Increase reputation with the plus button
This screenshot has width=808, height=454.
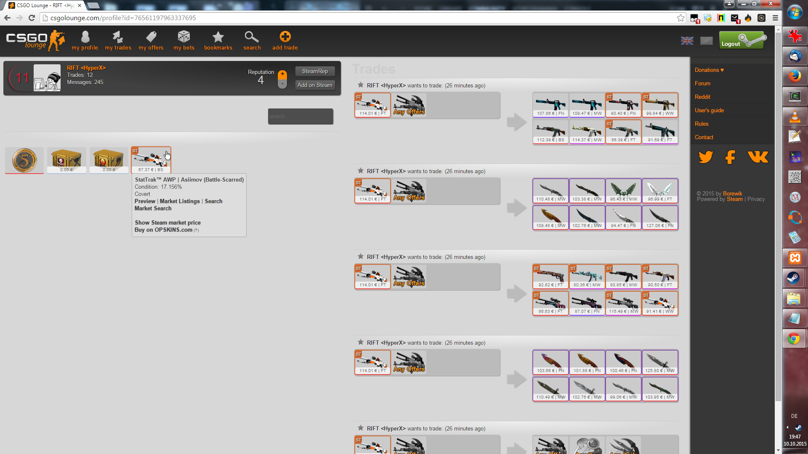282,74
